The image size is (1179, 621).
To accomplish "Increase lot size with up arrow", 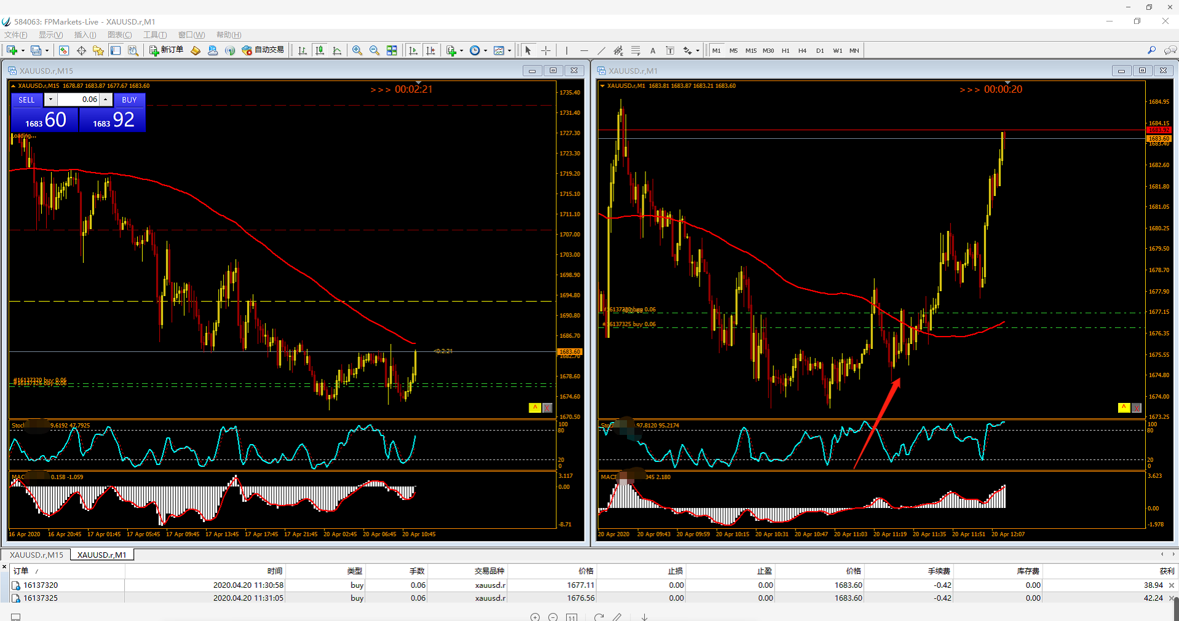I will pos(106,100).
